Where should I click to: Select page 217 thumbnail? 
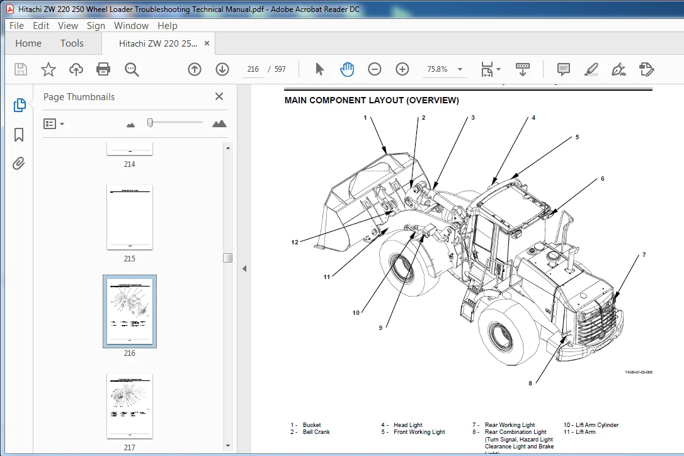(x=130, y=406)
